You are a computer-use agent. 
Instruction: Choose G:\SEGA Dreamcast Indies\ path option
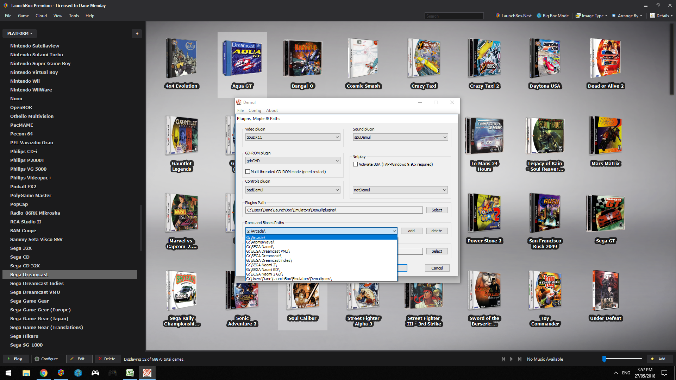(x=321, y=260)
